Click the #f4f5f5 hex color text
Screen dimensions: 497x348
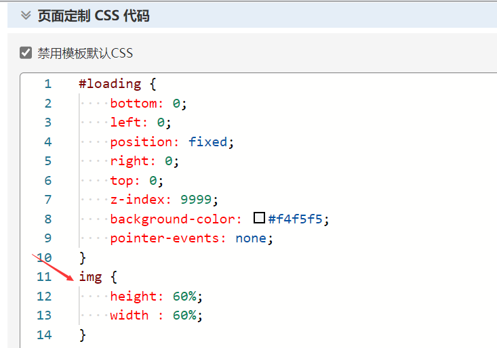click(x=298, y=219)
